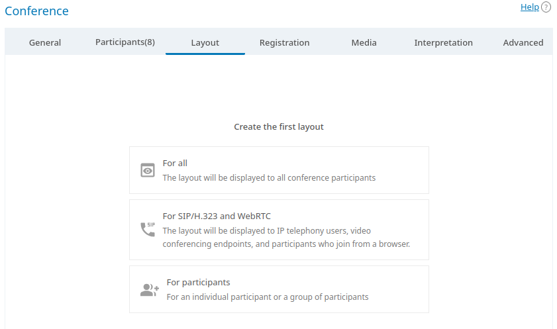Pick the 'For participants' layout title
557x329 pixels.
click(198, 282)
